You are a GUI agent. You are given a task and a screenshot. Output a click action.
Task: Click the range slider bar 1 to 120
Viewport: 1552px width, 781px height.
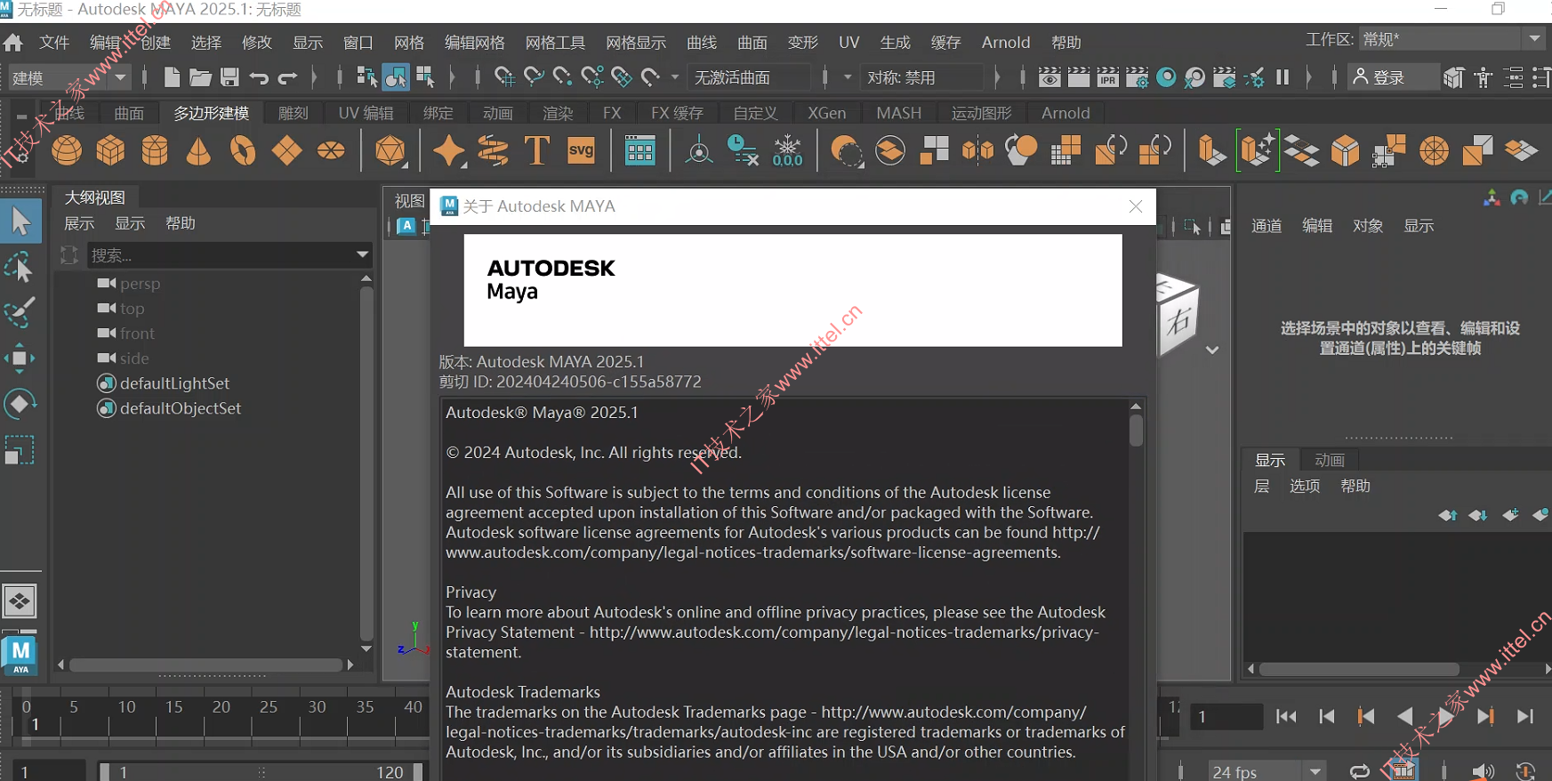(x=261, y=772)
